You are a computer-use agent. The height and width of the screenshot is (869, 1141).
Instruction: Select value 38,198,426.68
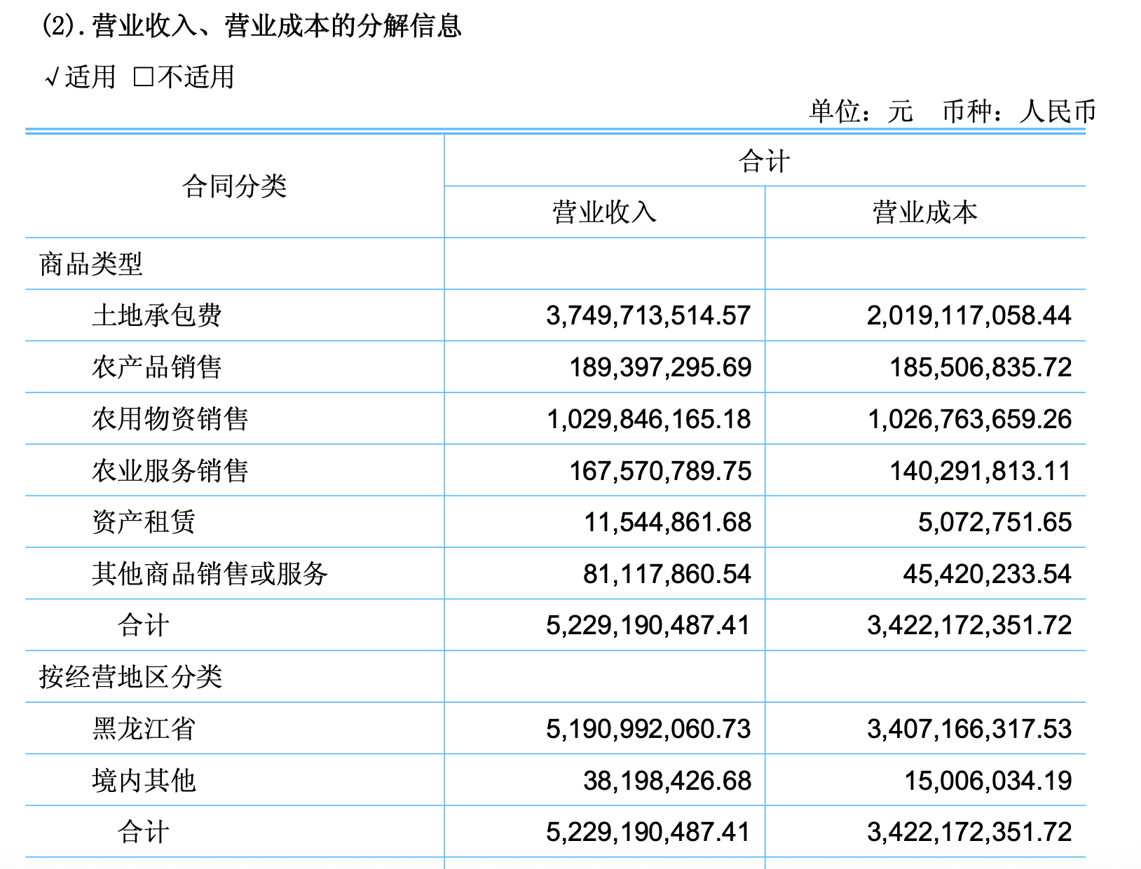(x=667, y=781)
